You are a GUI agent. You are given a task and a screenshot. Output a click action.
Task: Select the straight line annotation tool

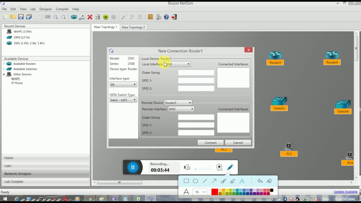click(205, 181)
